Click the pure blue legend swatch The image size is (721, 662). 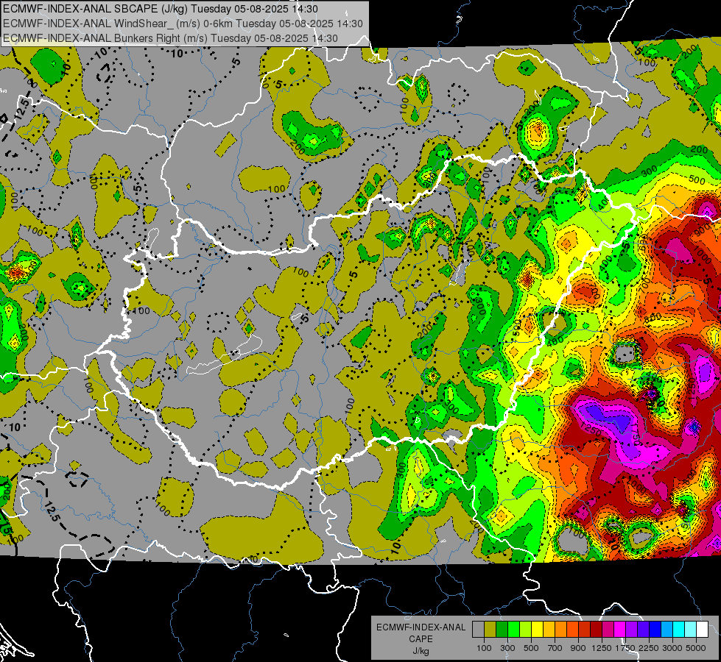(655, 629)
